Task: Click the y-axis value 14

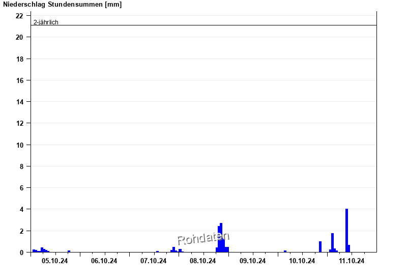Action: point(19,102)
